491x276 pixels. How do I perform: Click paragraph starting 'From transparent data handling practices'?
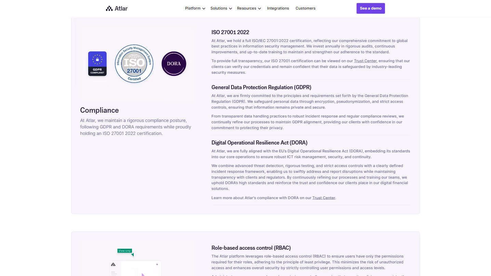(x=308, y=122)
